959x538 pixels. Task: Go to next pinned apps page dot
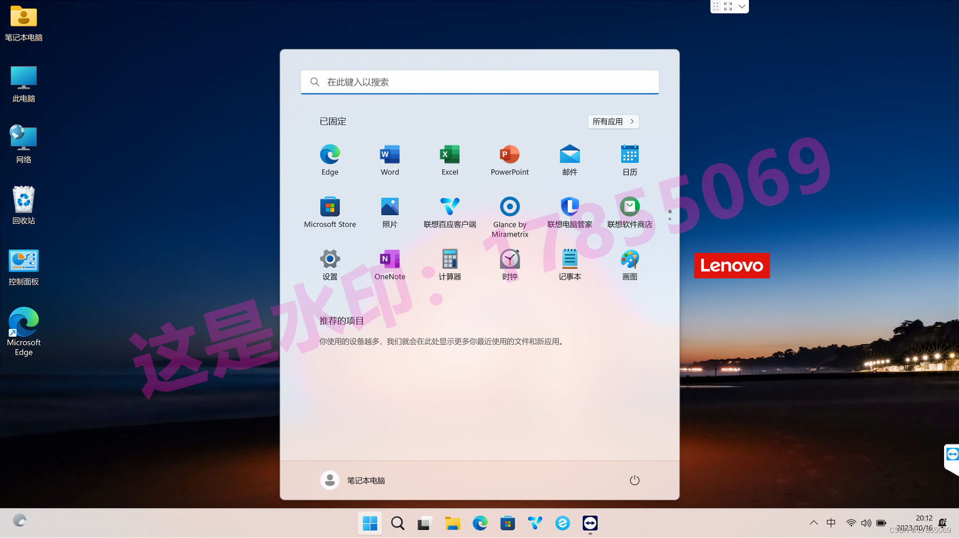pos(669,219)
